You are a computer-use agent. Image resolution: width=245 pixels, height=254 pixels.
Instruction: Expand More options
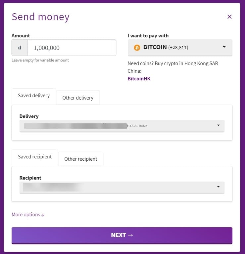26,215
